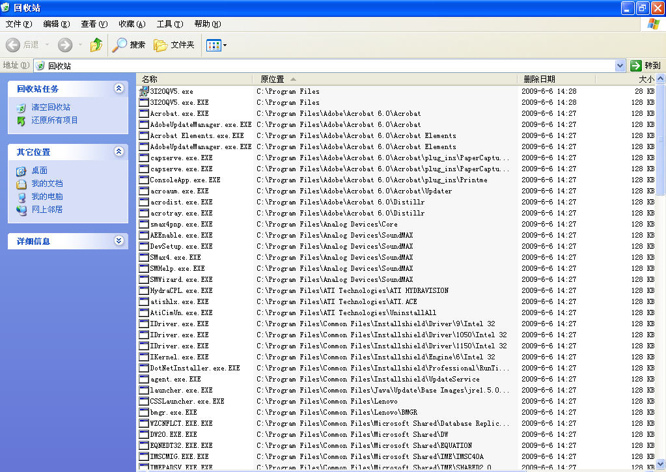Viewport: 666px width, 472px height.
Task: Click Restore all items (还原所有项目) link
Action: [55, 120]
